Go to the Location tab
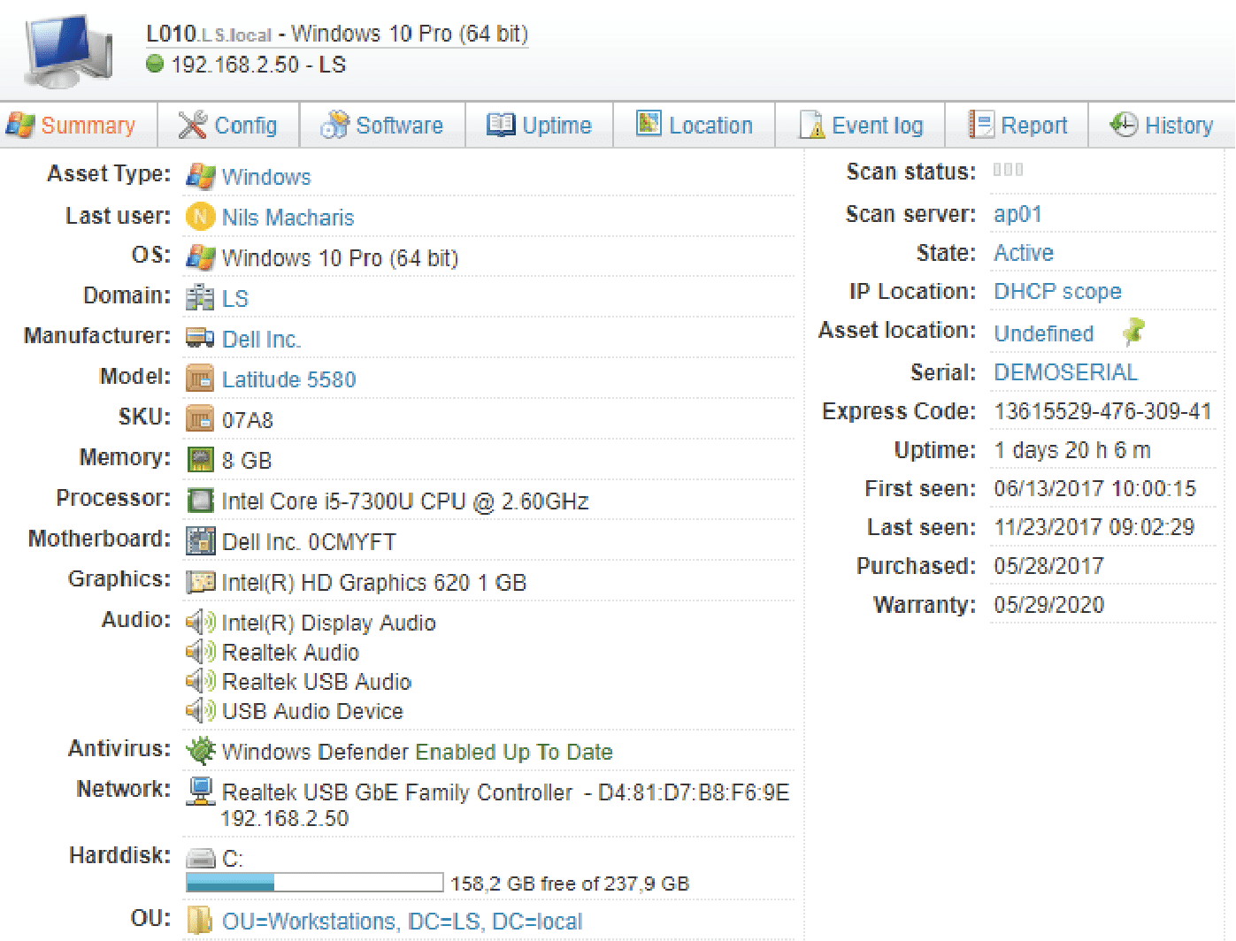Image resolution: width=1236 pixels, height=941 pixels. click(695, 126)
